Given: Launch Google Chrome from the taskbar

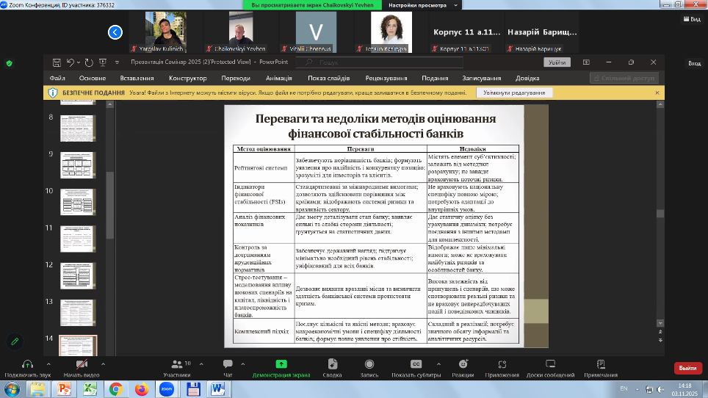Looking at the screenshot, I should pos(115,388).
